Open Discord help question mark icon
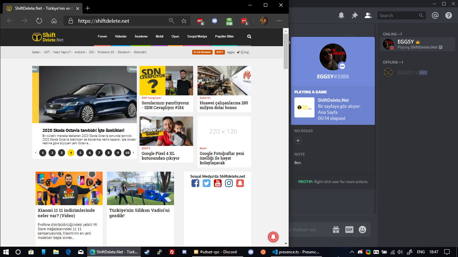This screenshot has height=257, width=458. 449,15
